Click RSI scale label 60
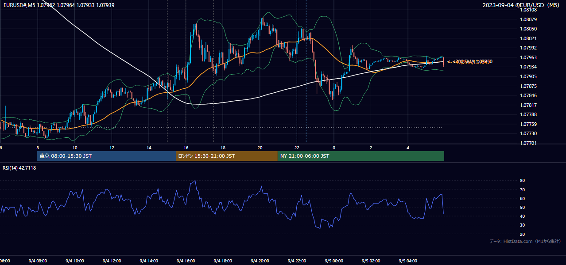This screenshot has width=566, height=265. (x=523, y=198)
